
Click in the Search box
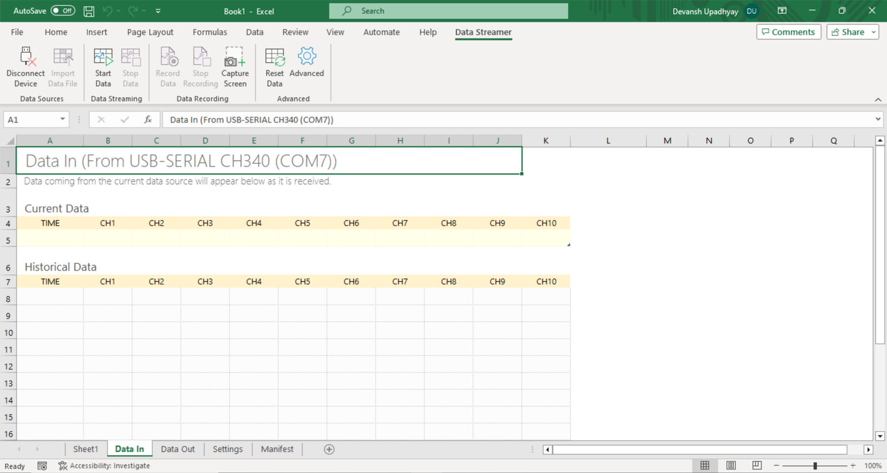click(x=448, y=11)
